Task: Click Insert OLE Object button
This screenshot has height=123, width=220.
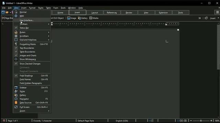Action: [57, 18]
